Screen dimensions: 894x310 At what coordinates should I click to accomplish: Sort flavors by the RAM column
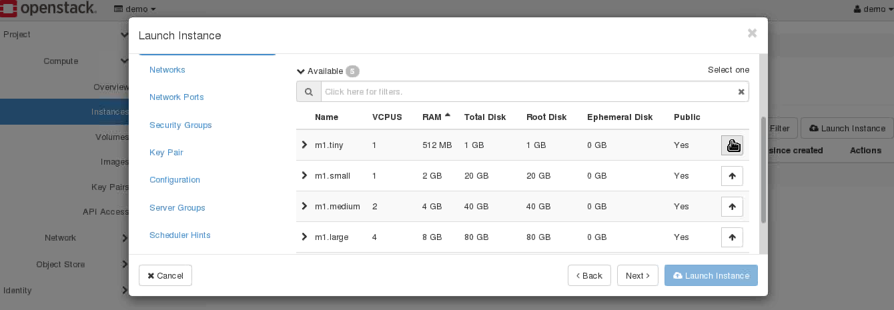point(436,117)
